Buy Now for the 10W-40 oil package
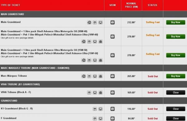The height and width of the screenshot is (121, 187). (x=176, y=36)
